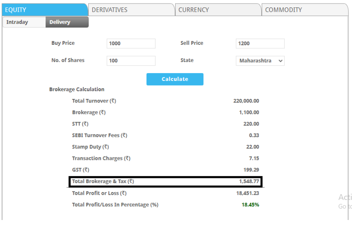Screen dimensions: 352x231
Task: Click the STT value 220.00
Action: click(251, 124)
